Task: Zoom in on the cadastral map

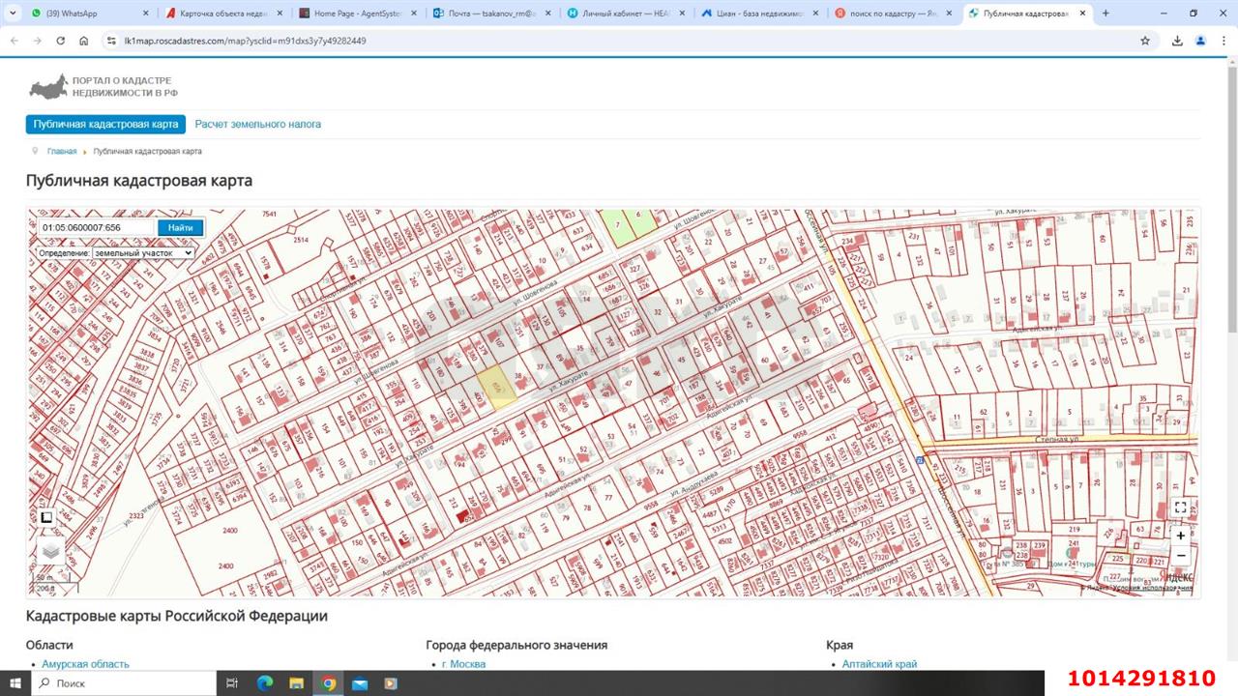Action: 1180,536
